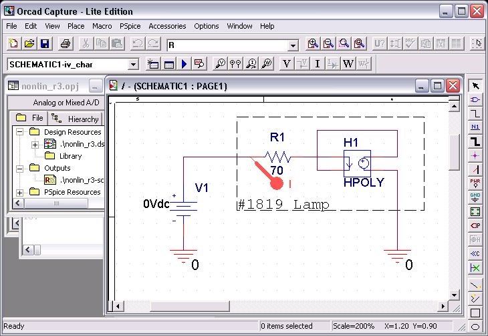
Task: Select the Place Rectangle drawing tool
Action: [x=475, y=313]
